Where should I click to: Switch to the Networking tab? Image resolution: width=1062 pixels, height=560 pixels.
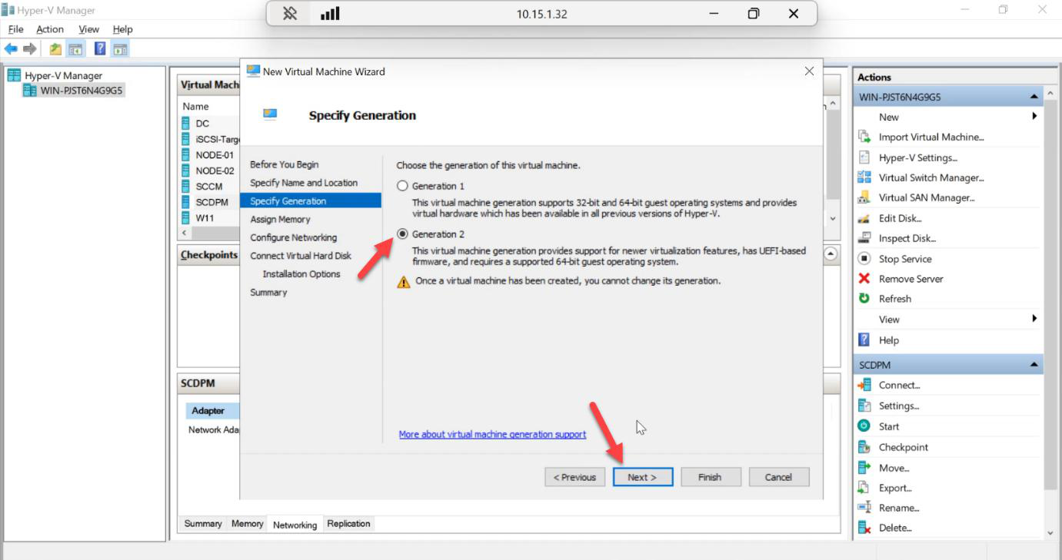point(295,525)
